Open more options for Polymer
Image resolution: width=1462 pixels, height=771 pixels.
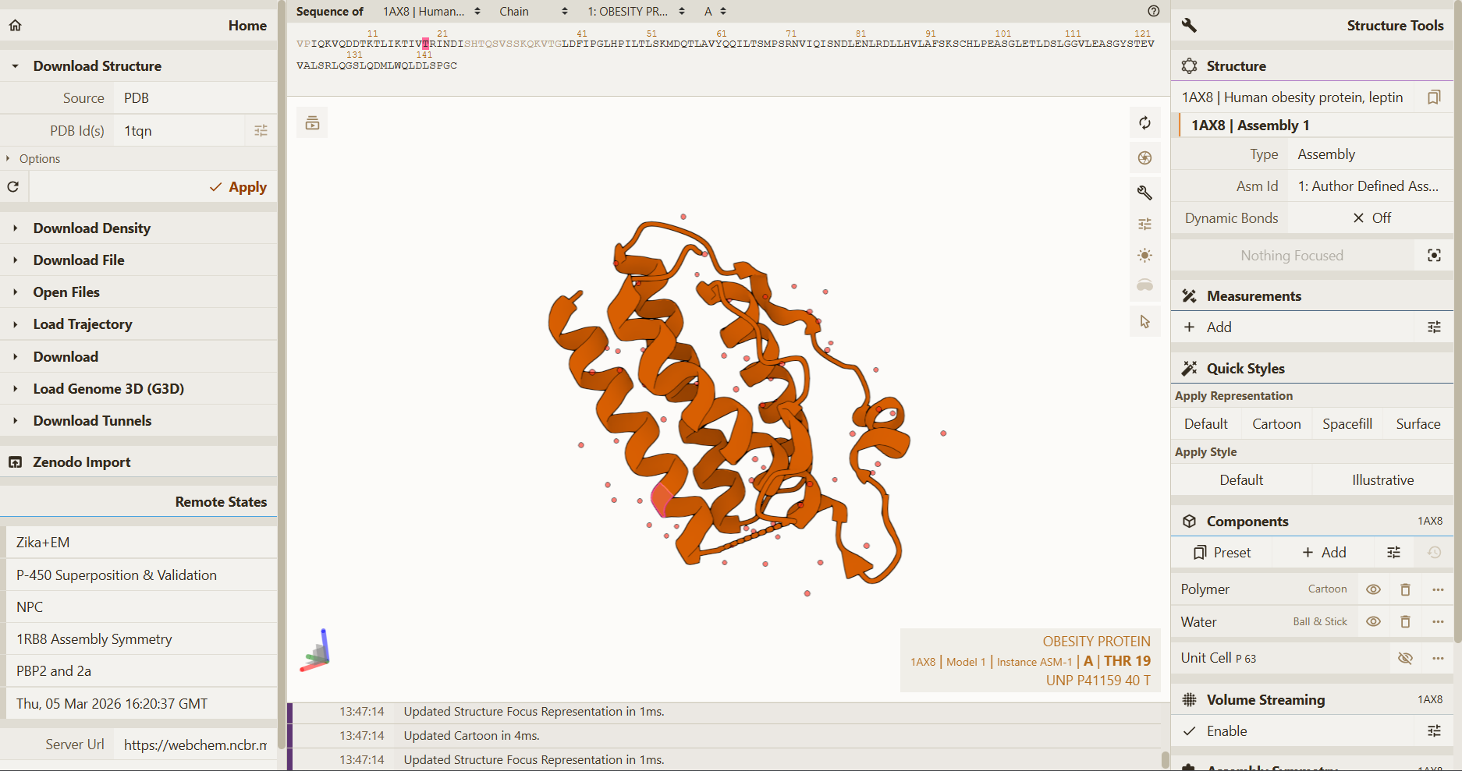[1438, 589]
